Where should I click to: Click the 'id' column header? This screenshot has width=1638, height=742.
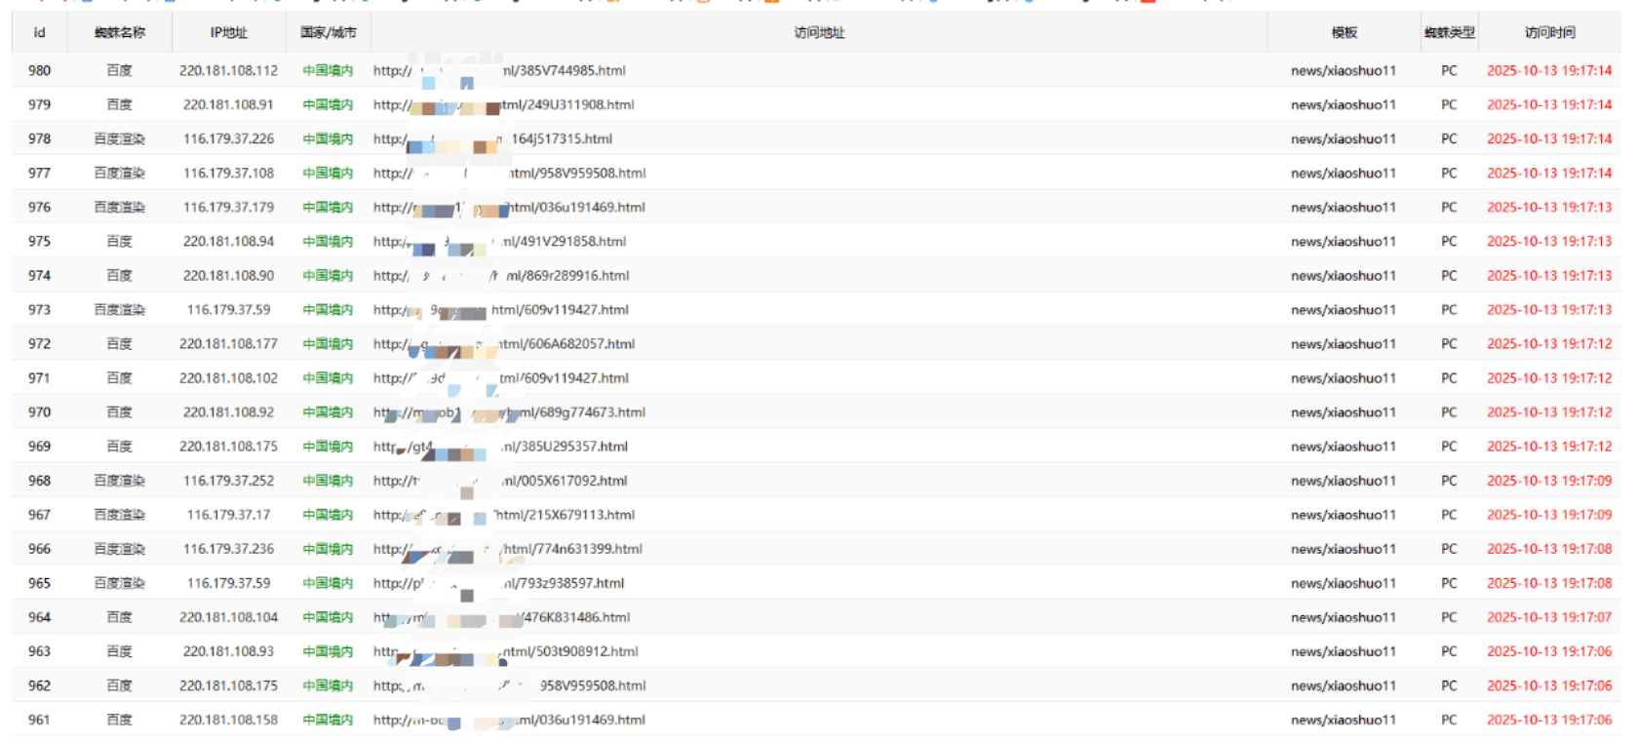(x=39, y=33)
